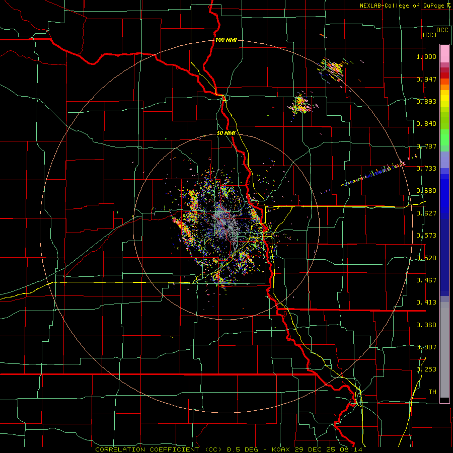Click the 0.520 scale value

[426, 258]
